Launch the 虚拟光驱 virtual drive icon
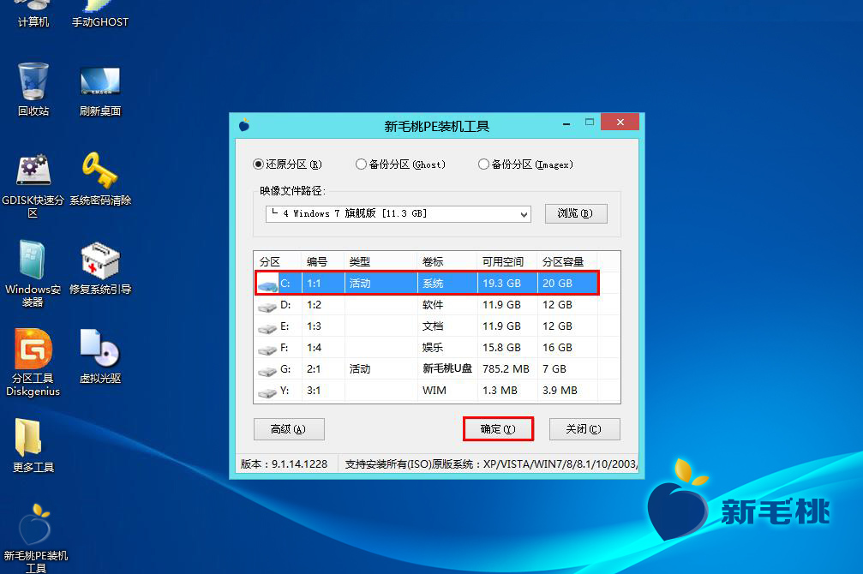The width and height of the screenshot is (863, 574). (x=100, y=356)
